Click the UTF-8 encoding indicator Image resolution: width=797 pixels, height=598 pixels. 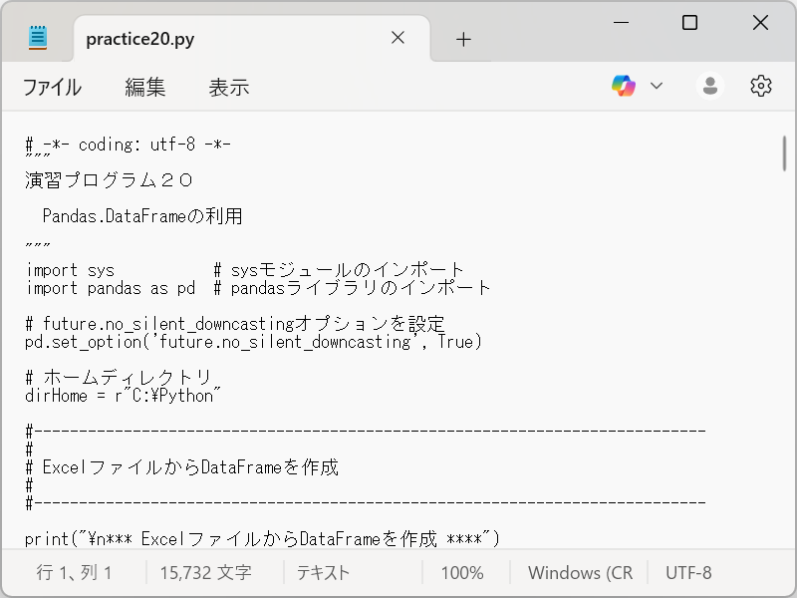[689, 572]
